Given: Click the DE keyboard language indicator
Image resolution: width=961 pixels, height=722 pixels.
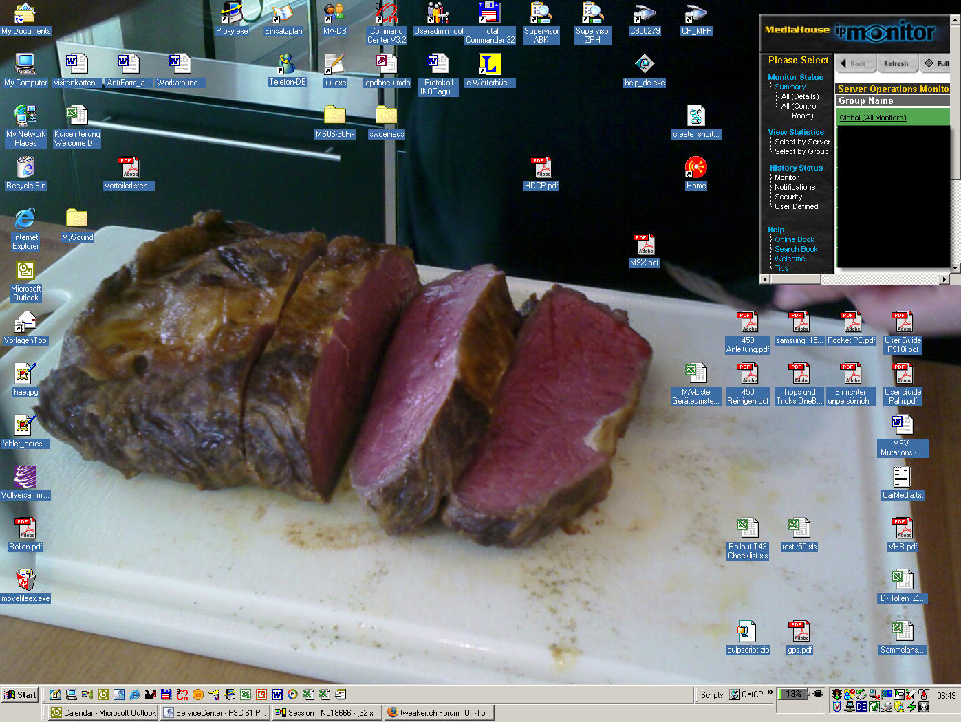Looking at the screenshot, I should (861, 707).
